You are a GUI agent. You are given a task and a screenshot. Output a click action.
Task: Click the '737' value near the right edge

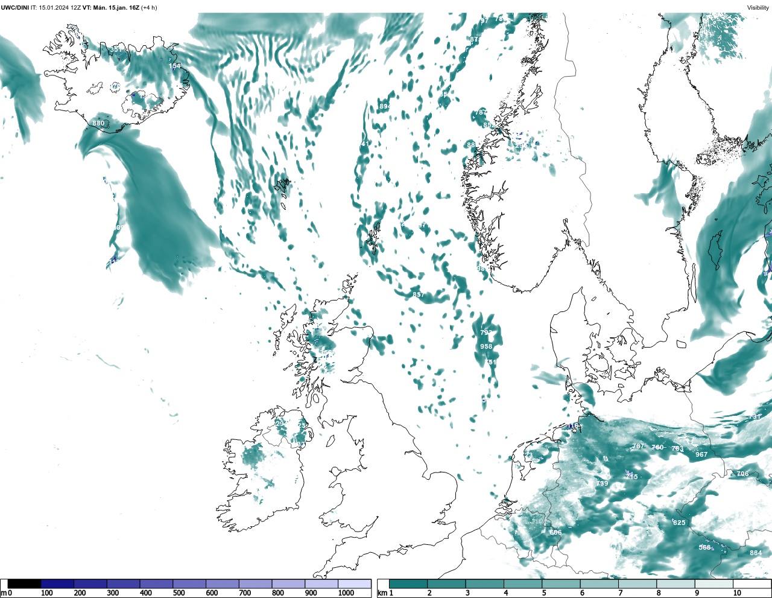(755, 417)
